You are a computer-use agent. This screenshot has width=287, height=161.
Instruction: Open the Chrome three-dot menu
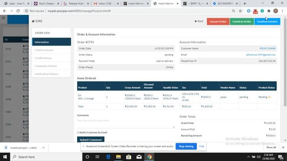pyautogui.click(x=283, y=11)
